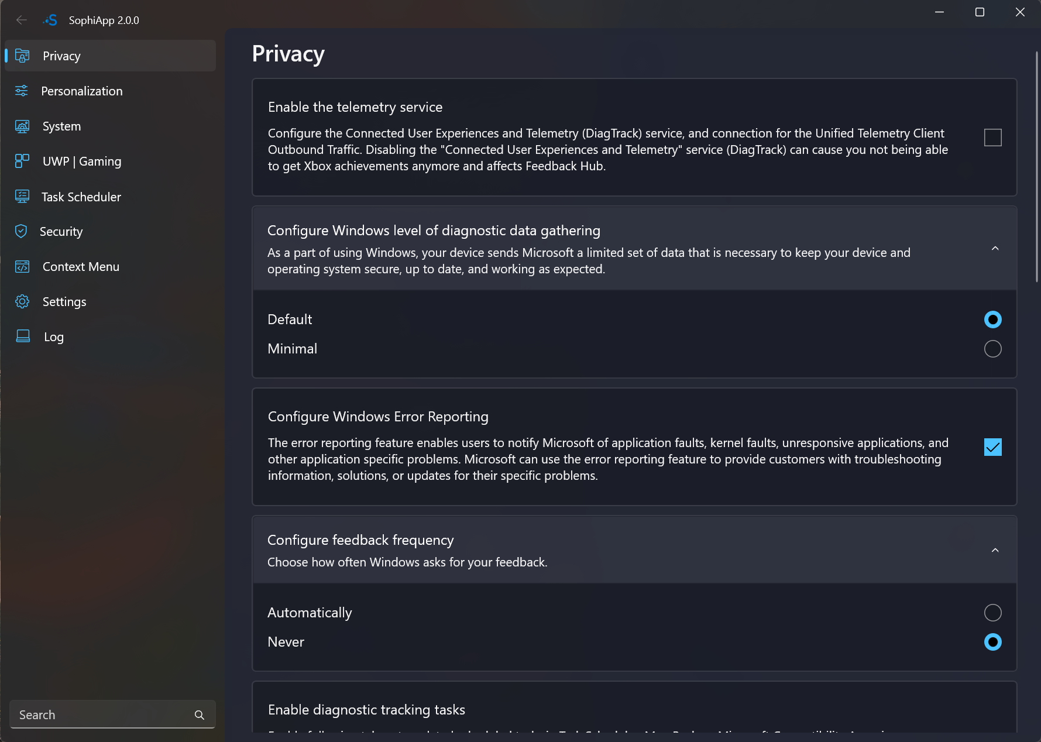The image size is (1041, 742).
Task: Click the Settings gear icon
Action: [22, 302]
